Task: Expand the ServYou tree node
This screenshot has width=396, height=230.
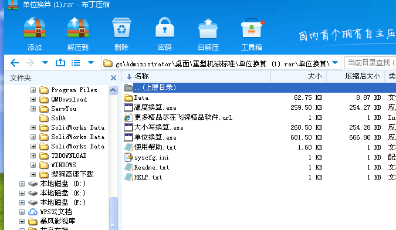Action: [33, 109]
